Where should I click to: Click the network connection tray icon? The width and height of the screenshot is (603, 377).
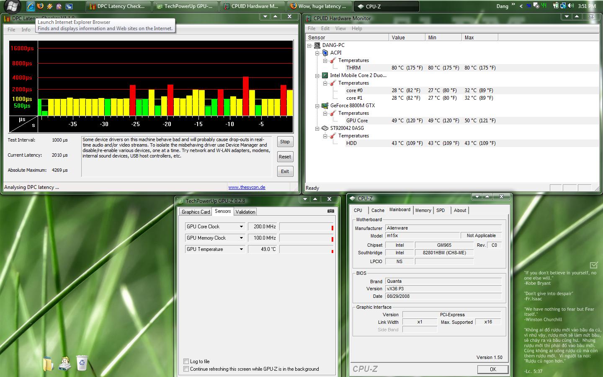[563, 6]
